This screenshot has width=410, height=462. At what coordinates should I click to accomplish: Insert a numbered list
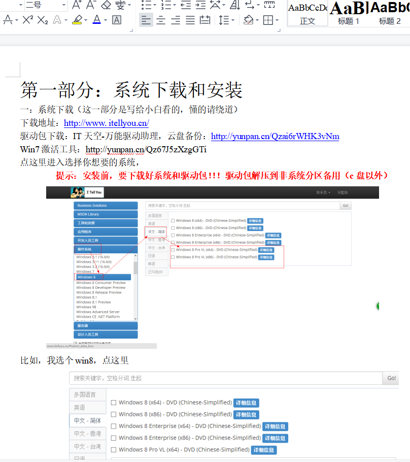[x=166, y=5]
